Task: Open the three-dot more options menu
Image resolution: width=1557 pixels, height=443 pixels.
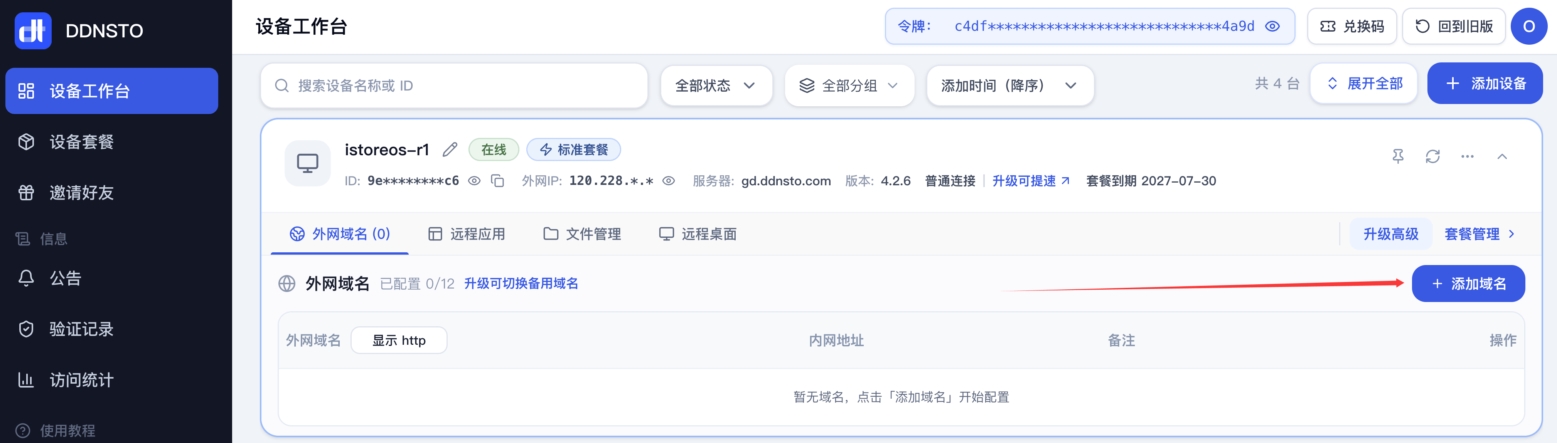Action: (x=1467, y=156)
